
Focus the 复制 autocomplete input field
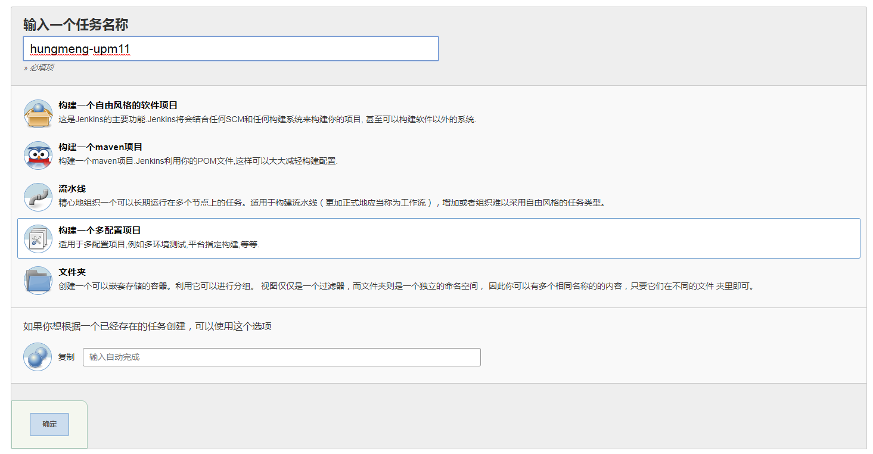[x=282, y=357]
